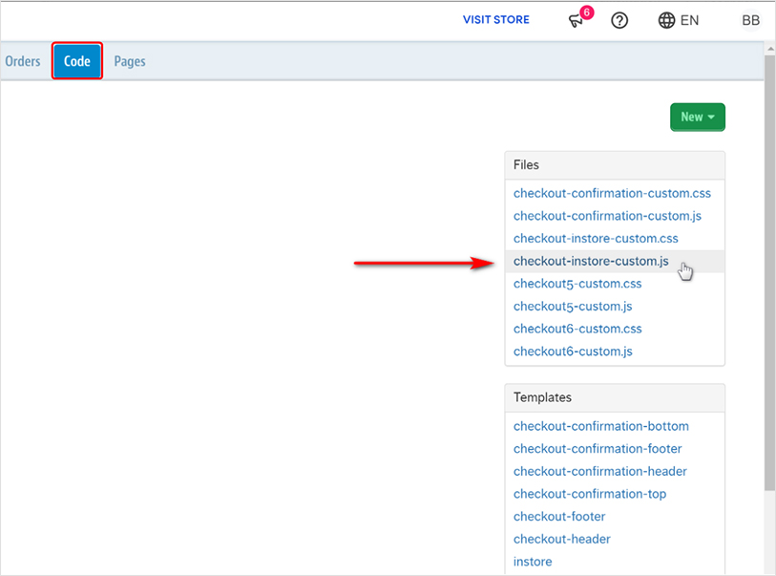Screen dimensions: 776x576
Task: Open the checkout-confirmation-bottom template
Action: tap(600, 426)
